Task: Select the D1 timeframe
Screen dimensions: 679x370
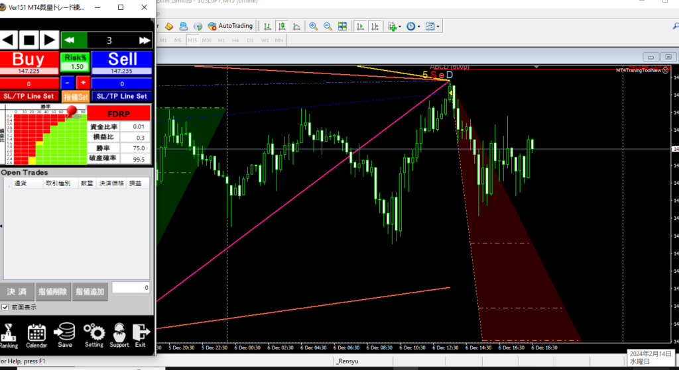Action: coord(250,40)
